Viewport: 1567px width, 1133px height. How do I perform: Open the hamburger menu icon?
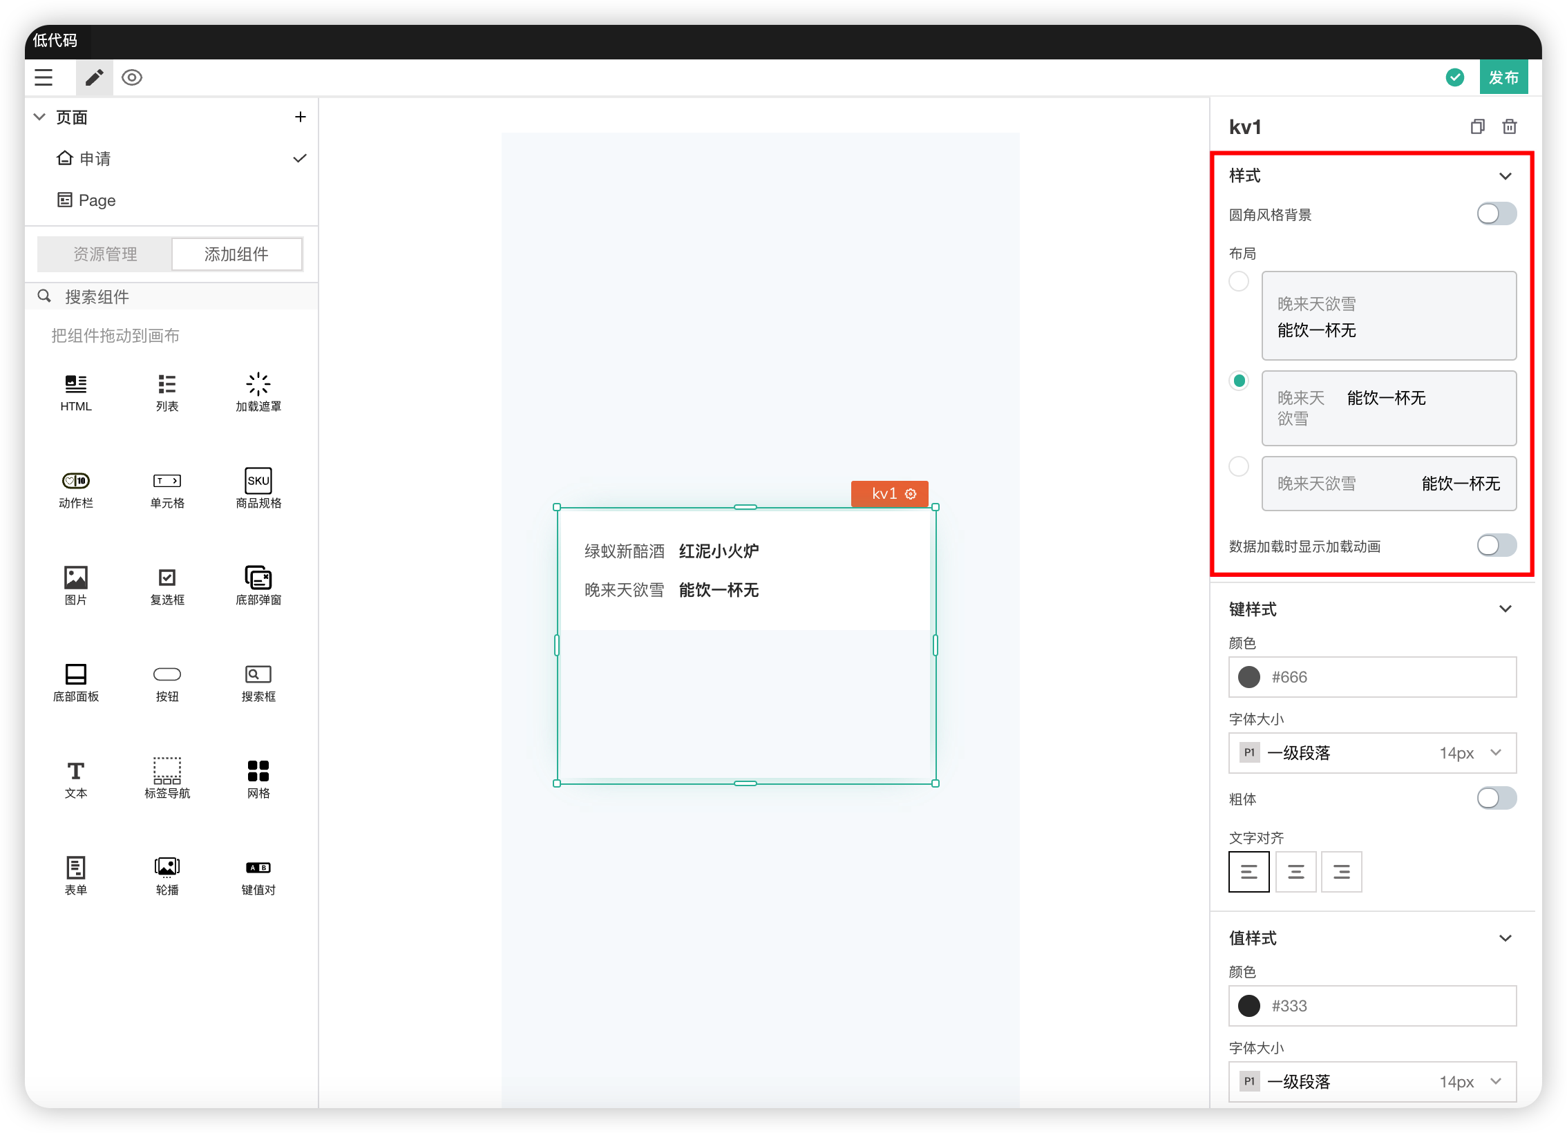(x=44, y=77)
